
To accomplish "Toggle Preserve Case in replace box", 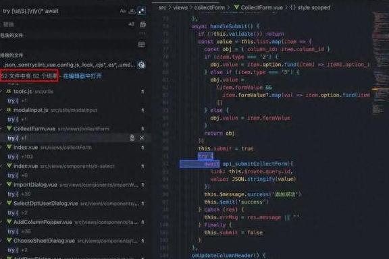I will 131,24.
